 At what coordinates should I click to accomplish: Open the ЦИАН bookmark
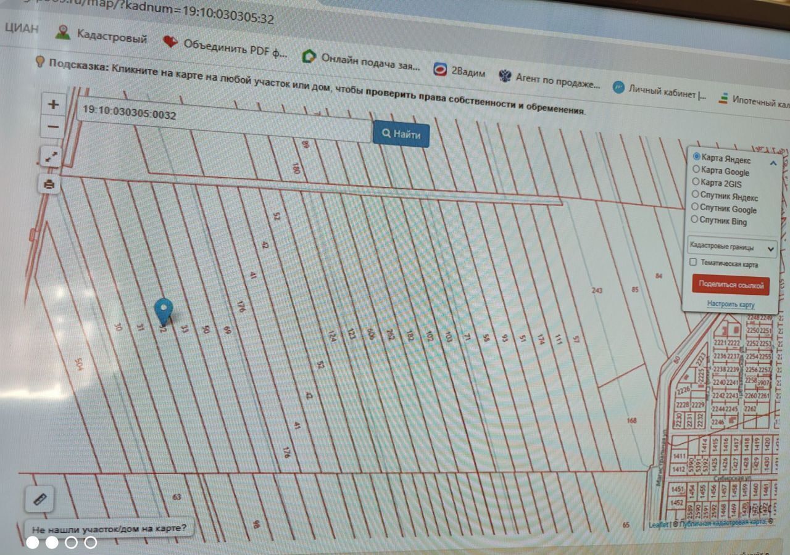pos(20,28)
